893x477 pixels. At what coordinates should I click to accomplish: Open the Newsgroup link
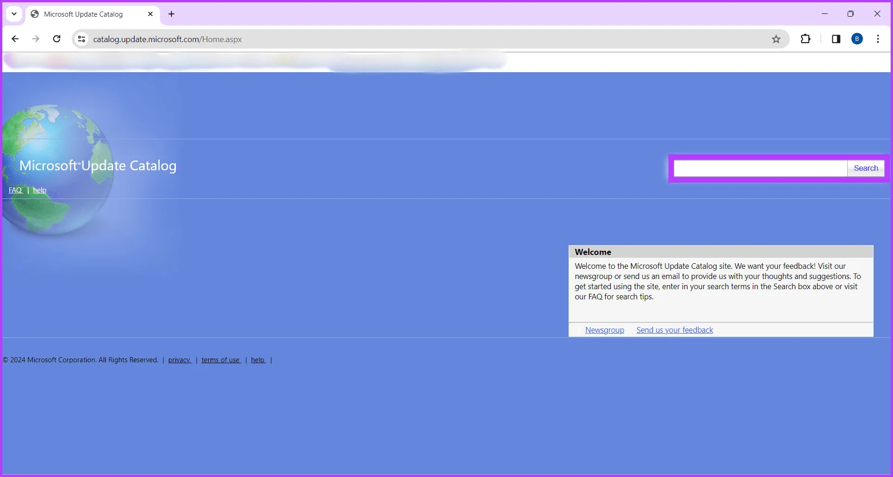604,330
